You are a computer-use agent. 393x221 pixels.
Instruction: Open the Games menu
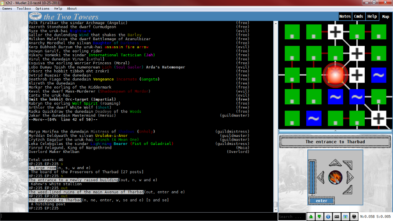tap(7, 8)
